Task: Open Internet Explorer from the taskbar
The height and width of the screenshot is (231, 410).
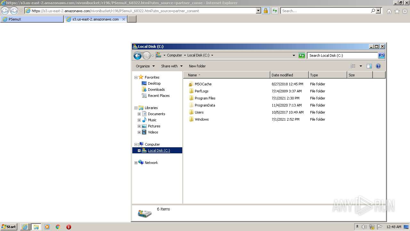Action: [x=25, y=227]
